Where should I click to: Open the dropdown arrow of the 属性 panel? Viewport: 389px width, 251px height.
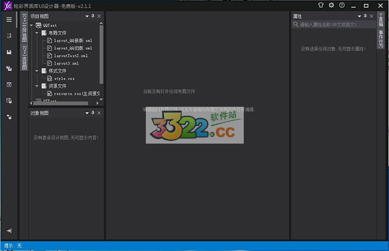[x=359, y=16]
